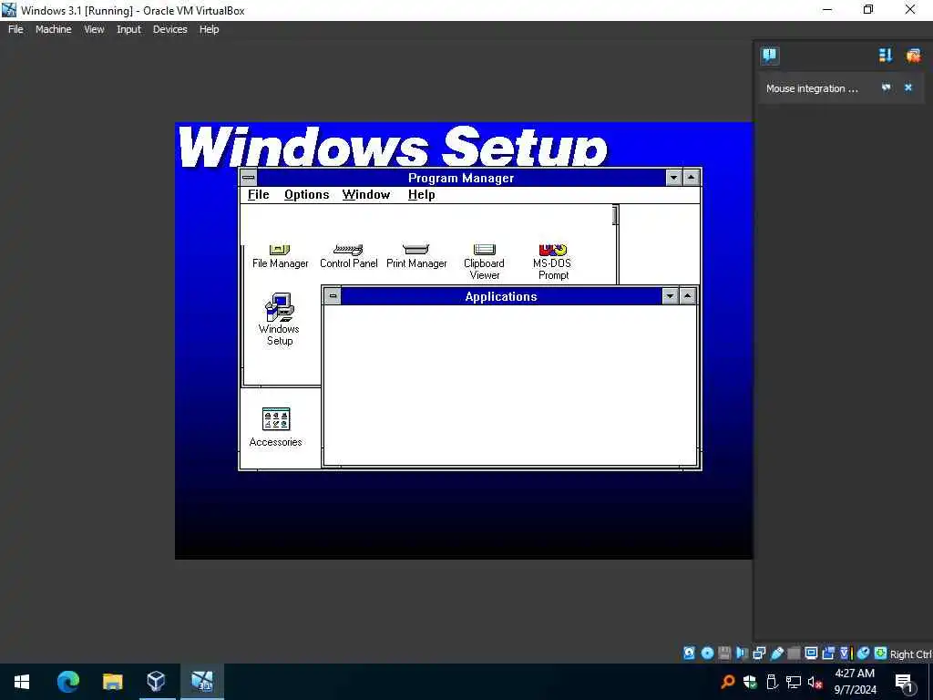Click the Applications window title bar
This screenshot has width=933, height=700.
coord(501,296)
